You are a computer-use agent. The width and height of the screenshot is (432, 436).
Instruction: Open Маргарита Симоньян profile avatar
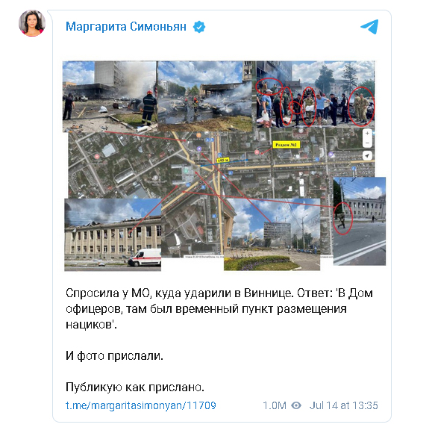pyautogui.click(x=32, y=23)
